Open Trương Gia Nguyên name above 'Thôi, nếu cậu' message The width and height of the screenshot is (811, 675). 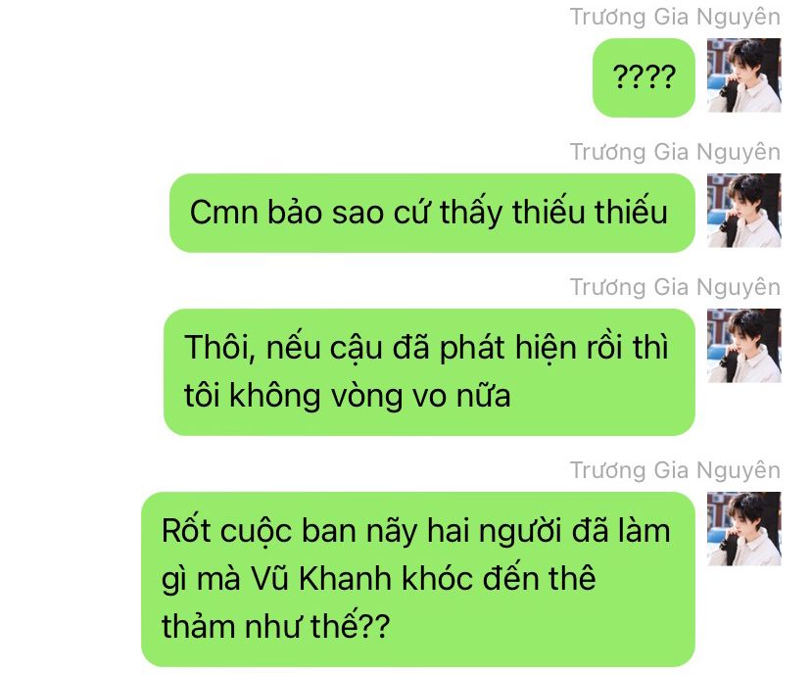[675, 288]
